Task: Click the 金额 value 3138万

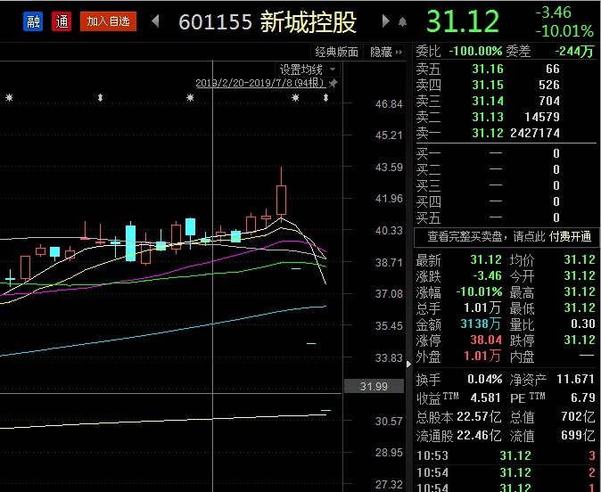Action: point(481,324)
